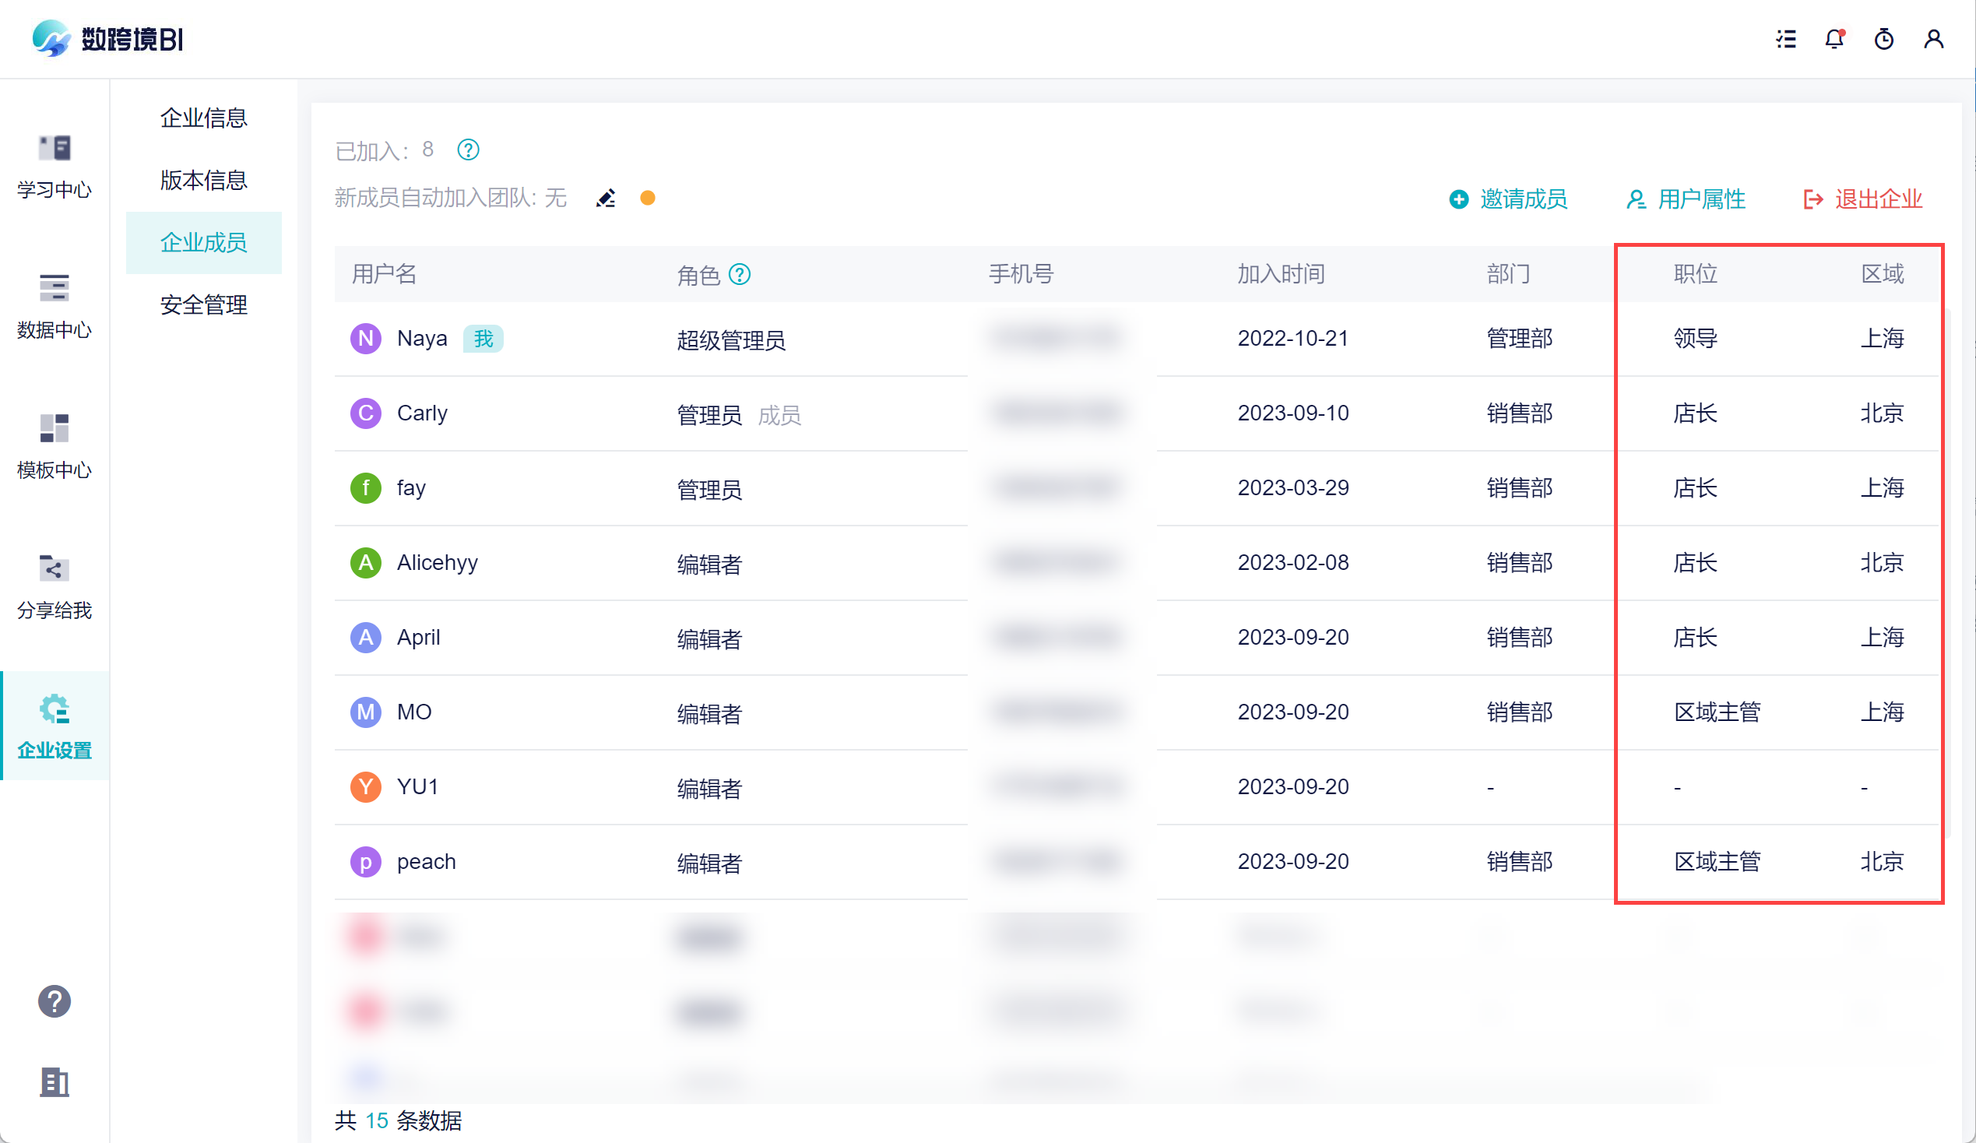Click the 手机号 column header
Image resolution: width=1976 pixels, height=1143 pixels.
[1021, 273]
